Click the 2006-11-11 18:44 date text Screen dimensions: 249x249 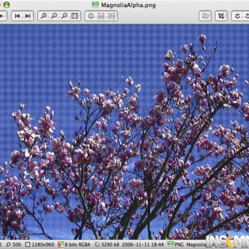[143, 244]
